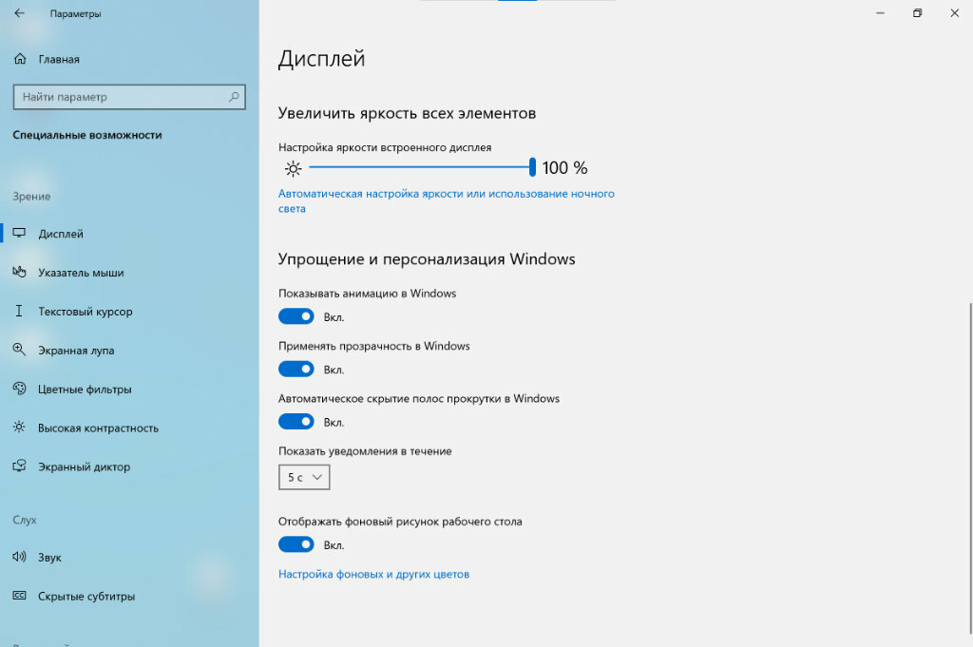Open Высокая контрастность sun icon
Screen dimensions: 973x647
[19, 428]
